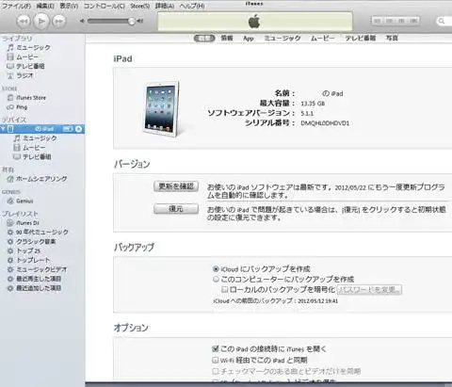Switch to the ムービー tab
This screenshot has height=387, width=452.
[322, 38]
